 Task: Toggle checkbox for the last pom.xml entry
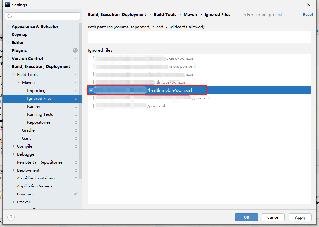pos(91,106)
